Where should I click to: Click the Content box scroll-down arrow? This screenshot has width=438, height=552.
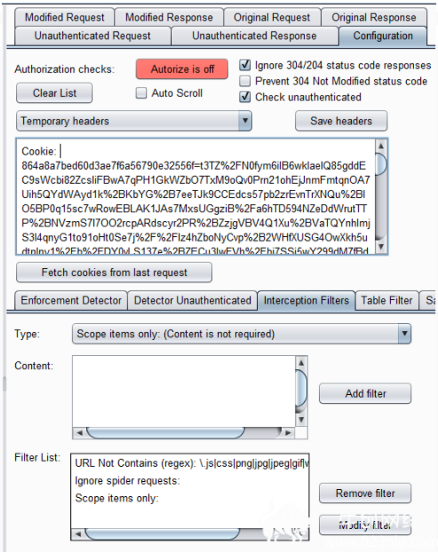click(x=301, y=420)
